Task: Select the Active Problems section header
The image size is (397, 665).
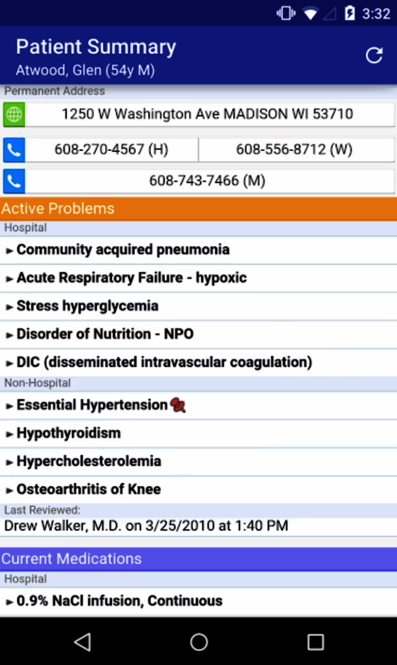Action: pos(198,209)
